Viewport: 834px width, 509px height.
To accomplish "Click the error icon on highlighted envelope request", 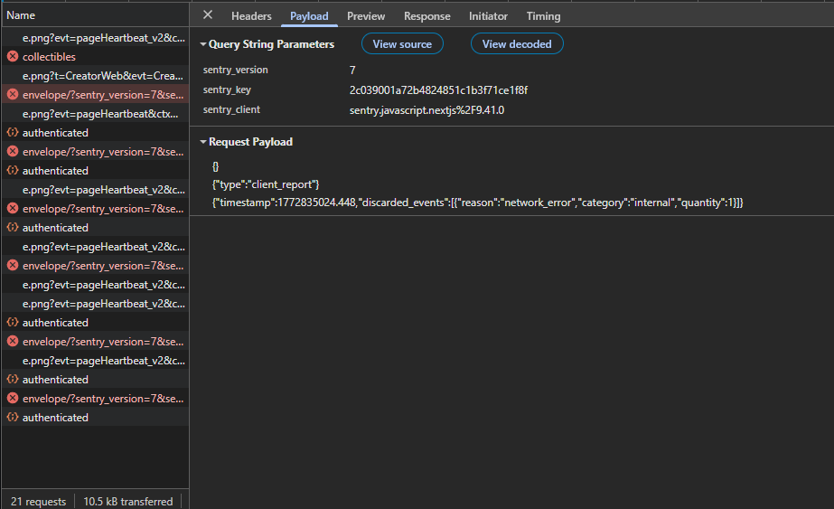I will click(13, 95).
